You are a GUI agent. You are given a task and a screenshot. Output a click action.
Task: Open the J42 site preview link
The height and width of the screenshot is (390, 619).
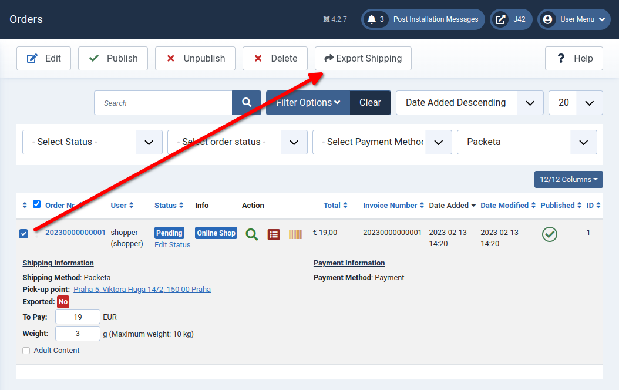click(x=511, y=19)
